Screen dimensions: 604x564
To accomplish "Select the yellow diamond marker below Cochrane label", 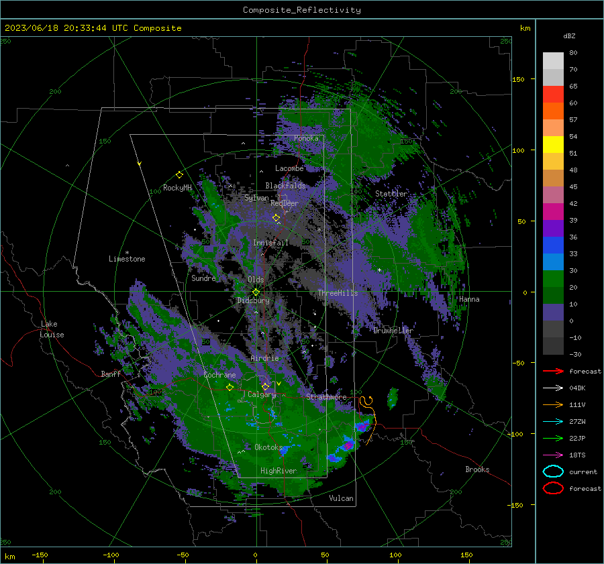I will point(230,387).
